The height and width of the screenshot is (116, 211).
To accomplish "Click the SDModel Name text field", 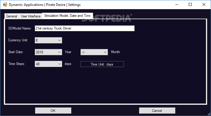I will [x=85, y=28].
